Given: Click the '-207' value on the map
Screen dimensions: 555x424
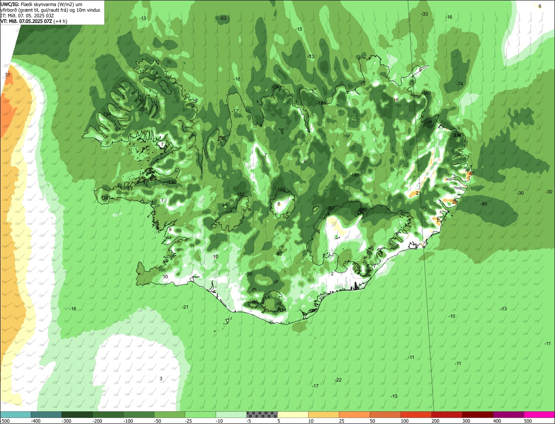Looking at the screenshot, I should (x=330, y=208).
